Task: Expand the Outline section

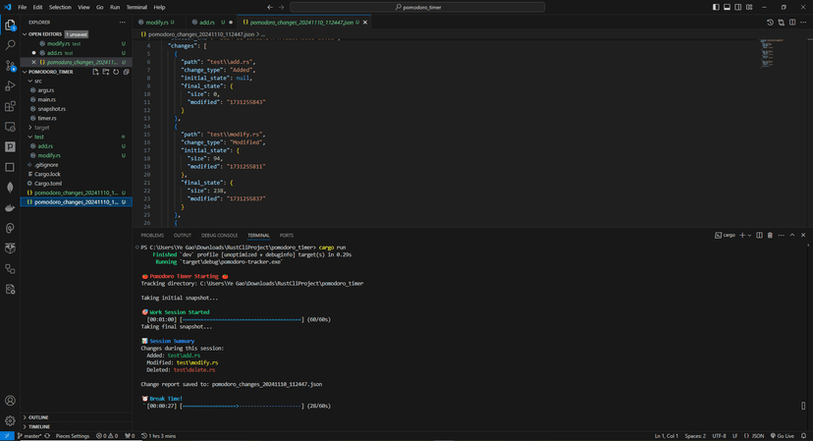Action: pyautogui.click(x=37, y=417)
